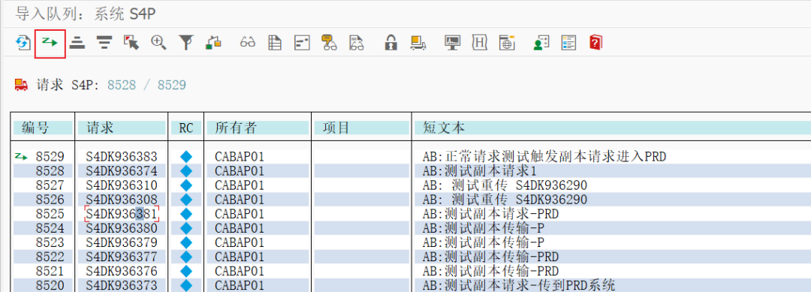Click the RC diamond for request S4DK936377

pyautogui.click(x=186, y=257)
